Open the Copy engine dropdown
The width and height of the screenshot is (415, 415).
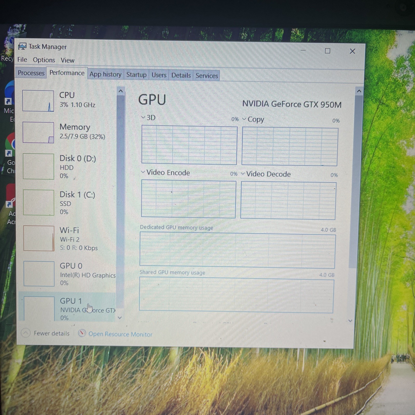(x=244, y=119)
